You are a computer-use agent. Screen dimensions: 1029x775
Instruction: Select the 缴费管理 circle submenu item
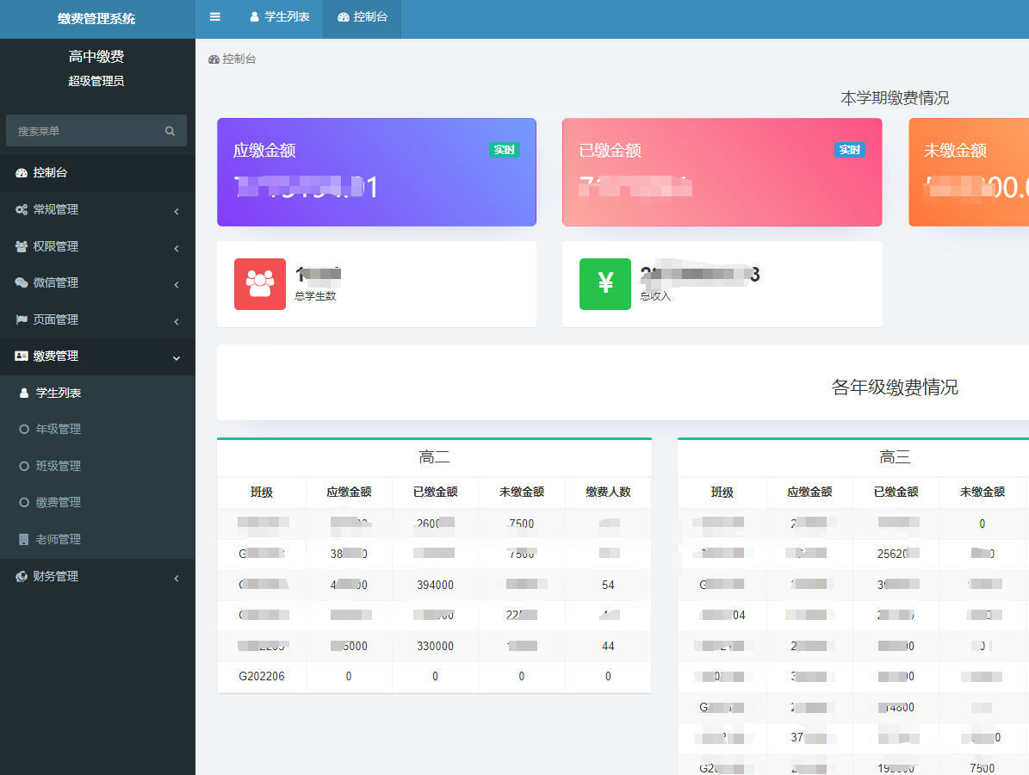(x=58, y=502)
